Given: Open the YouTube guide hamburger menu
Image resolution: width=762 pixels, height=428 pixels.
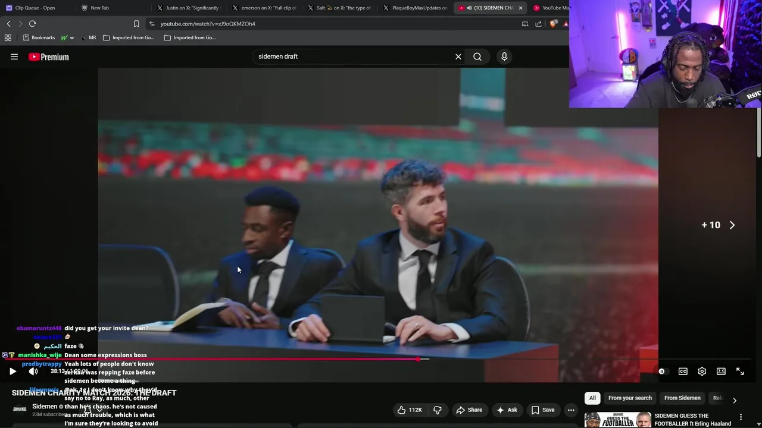Looking at the screenshot, I should [14, 57].
